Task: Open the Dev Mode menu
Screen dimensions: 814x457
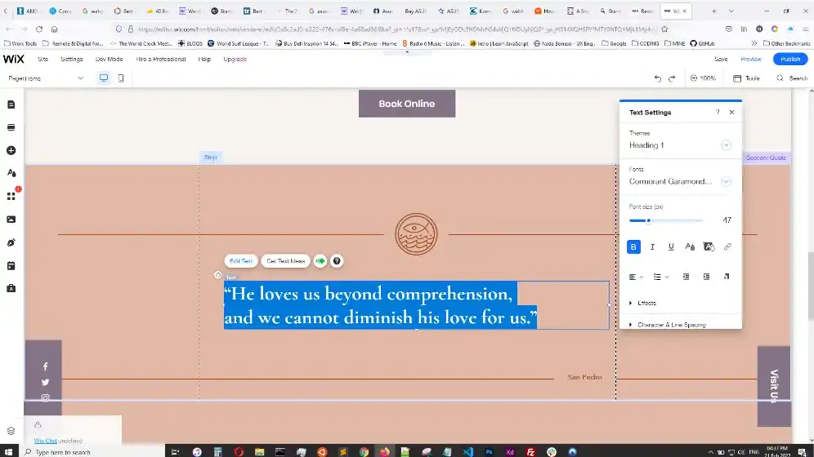Action: (109, 59)
